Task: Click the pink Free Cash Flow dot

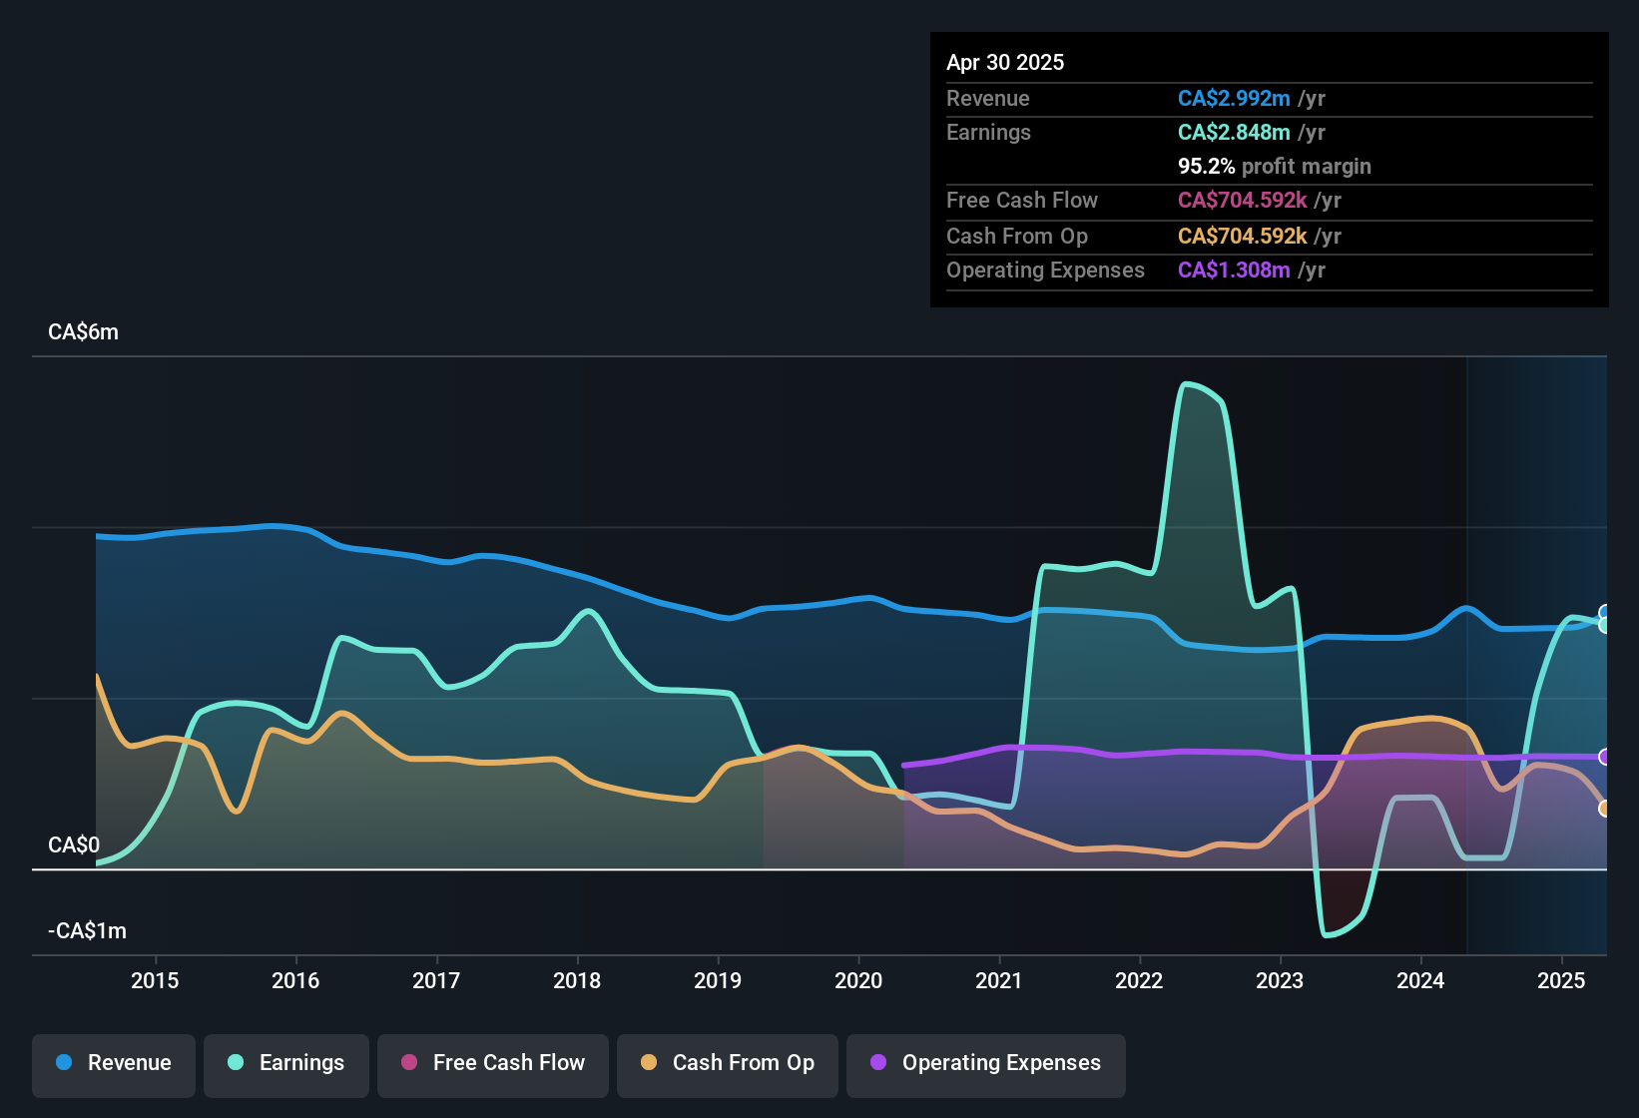Action: (409, 1063)
